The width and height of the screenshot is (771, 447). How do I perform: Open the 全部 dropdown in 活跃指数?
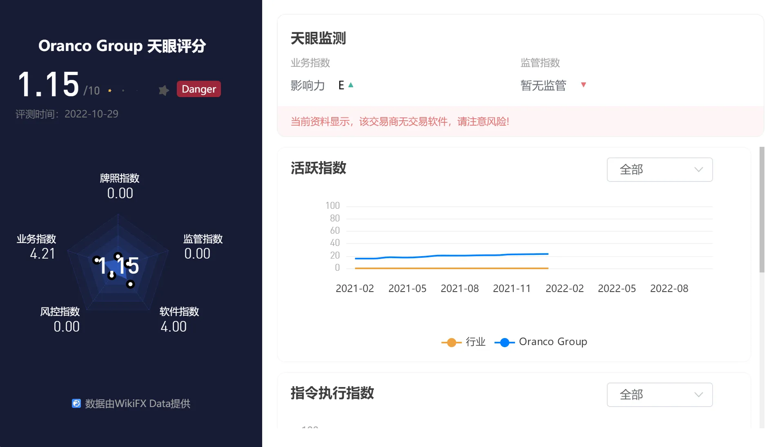click(x=660, y=169)
